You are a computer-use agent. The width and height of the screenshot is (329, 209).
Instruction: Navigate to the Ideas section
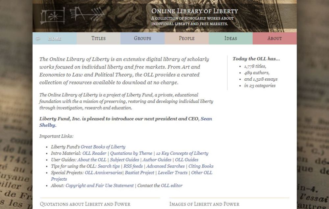click(230, 38)
